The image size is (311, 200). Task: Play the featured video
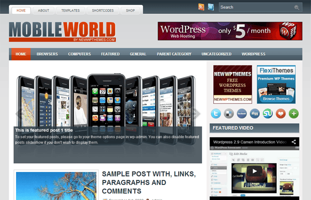[254, 171]
